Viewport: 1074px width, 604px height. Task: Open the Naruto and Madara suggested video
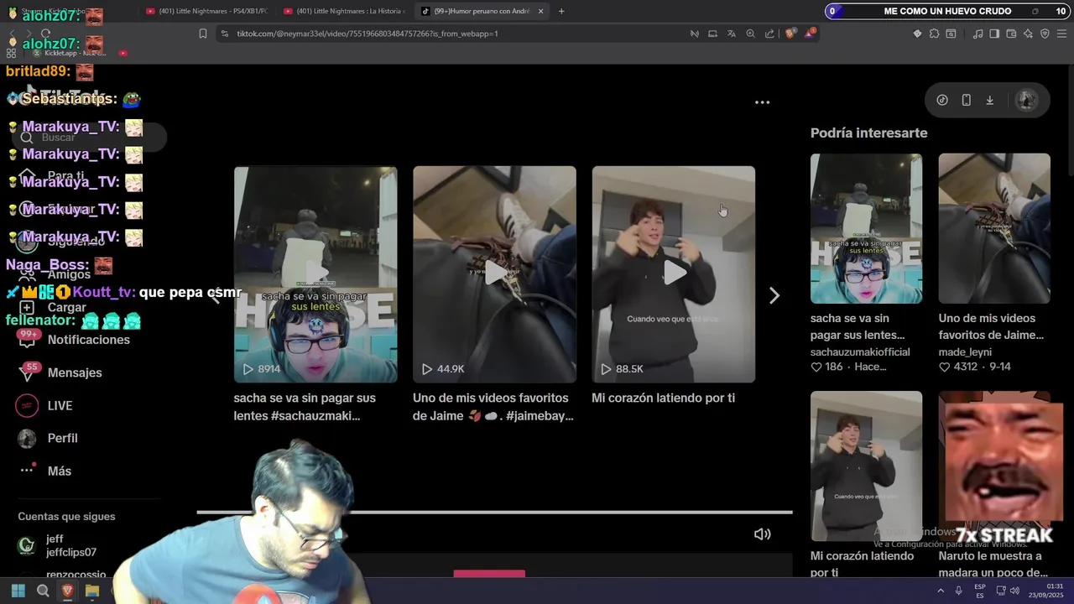pyautogui.click(x=994, y=466)
